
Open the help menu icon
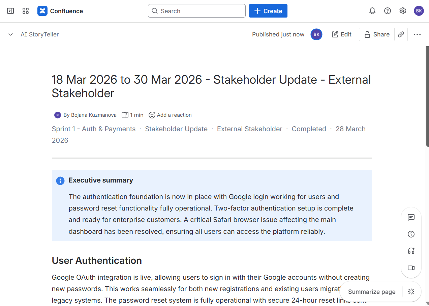[x=388, y=11]
